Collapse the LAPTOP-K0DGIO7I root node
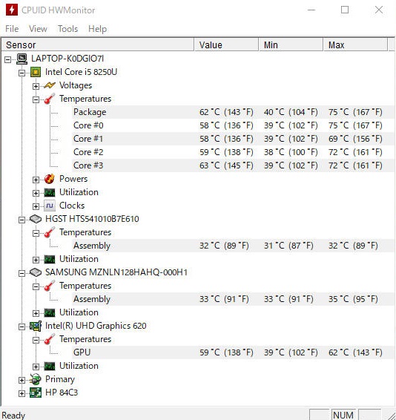Viewport: 396px width, 420px height. pos(7,59)
